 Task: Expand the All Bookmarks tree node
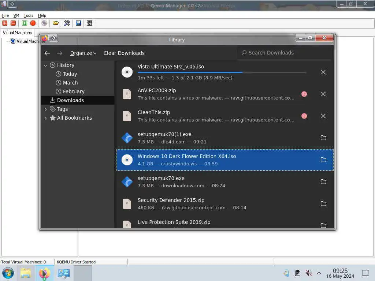45,118
